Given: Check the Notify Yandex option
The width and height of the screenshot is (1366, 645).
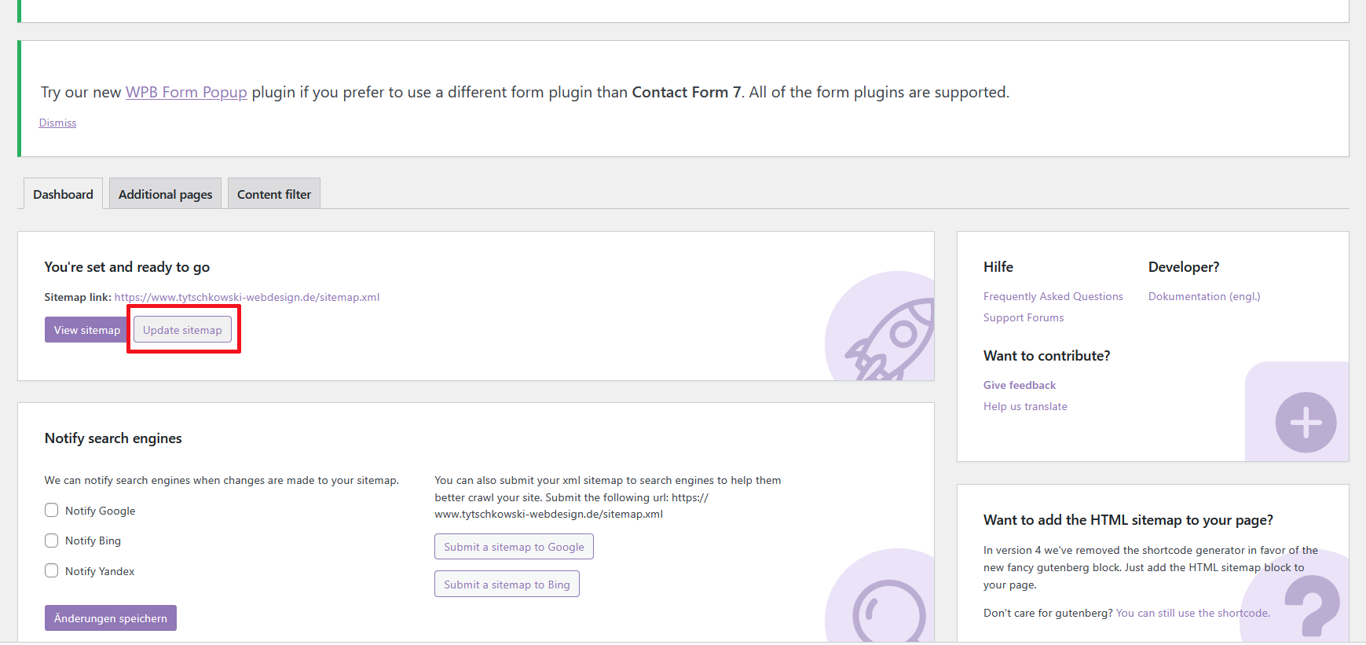Looking at the screenshot, I should 52,571.
